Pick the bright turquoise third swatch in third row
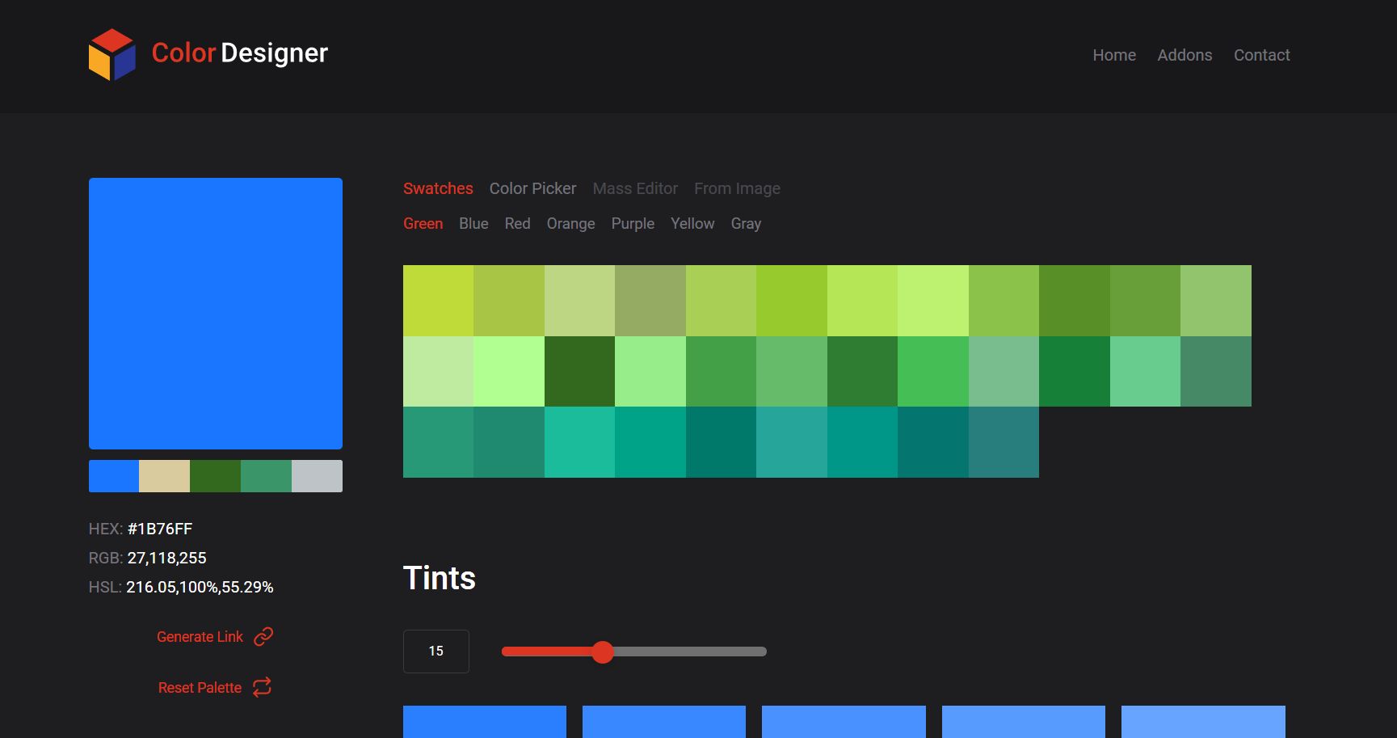The width and height of the screenshot is (1397, 738). tap(579, 442)
